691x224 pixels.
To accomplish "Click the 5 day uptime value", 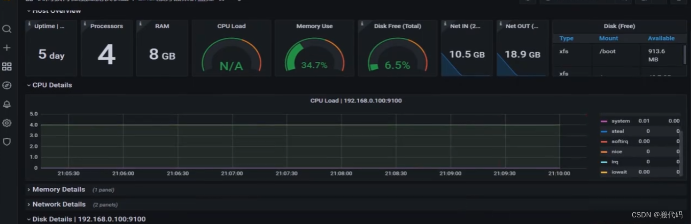I will (52, 55).
